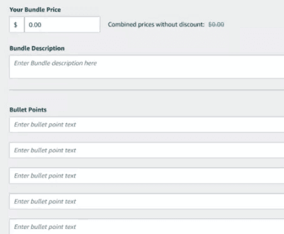
Task: Click the 0.00 value in the price box
Action: click(35, 25)
